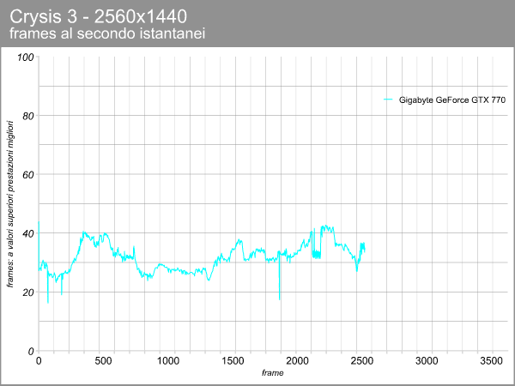Click the subtitle 'frames al secondo istantanei'
This screenshot has height=386, width=515.
(x=107, y=33)
